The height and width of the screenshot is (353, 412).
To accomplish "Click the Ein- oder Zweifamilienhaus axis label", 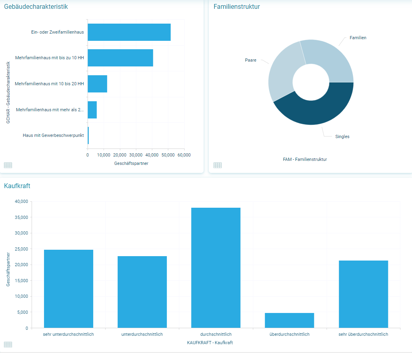I will tap(58, 32).
